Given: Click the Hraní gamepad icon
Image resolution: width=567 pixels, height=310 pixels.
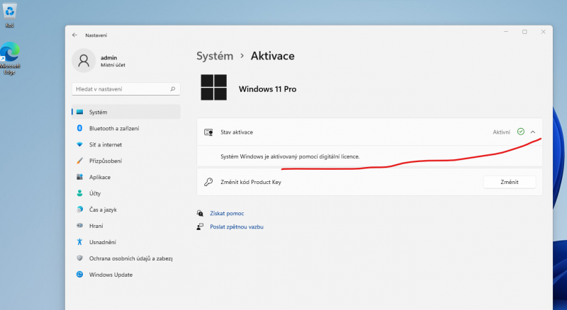Looking at the screenshot, I should [80, 226].
